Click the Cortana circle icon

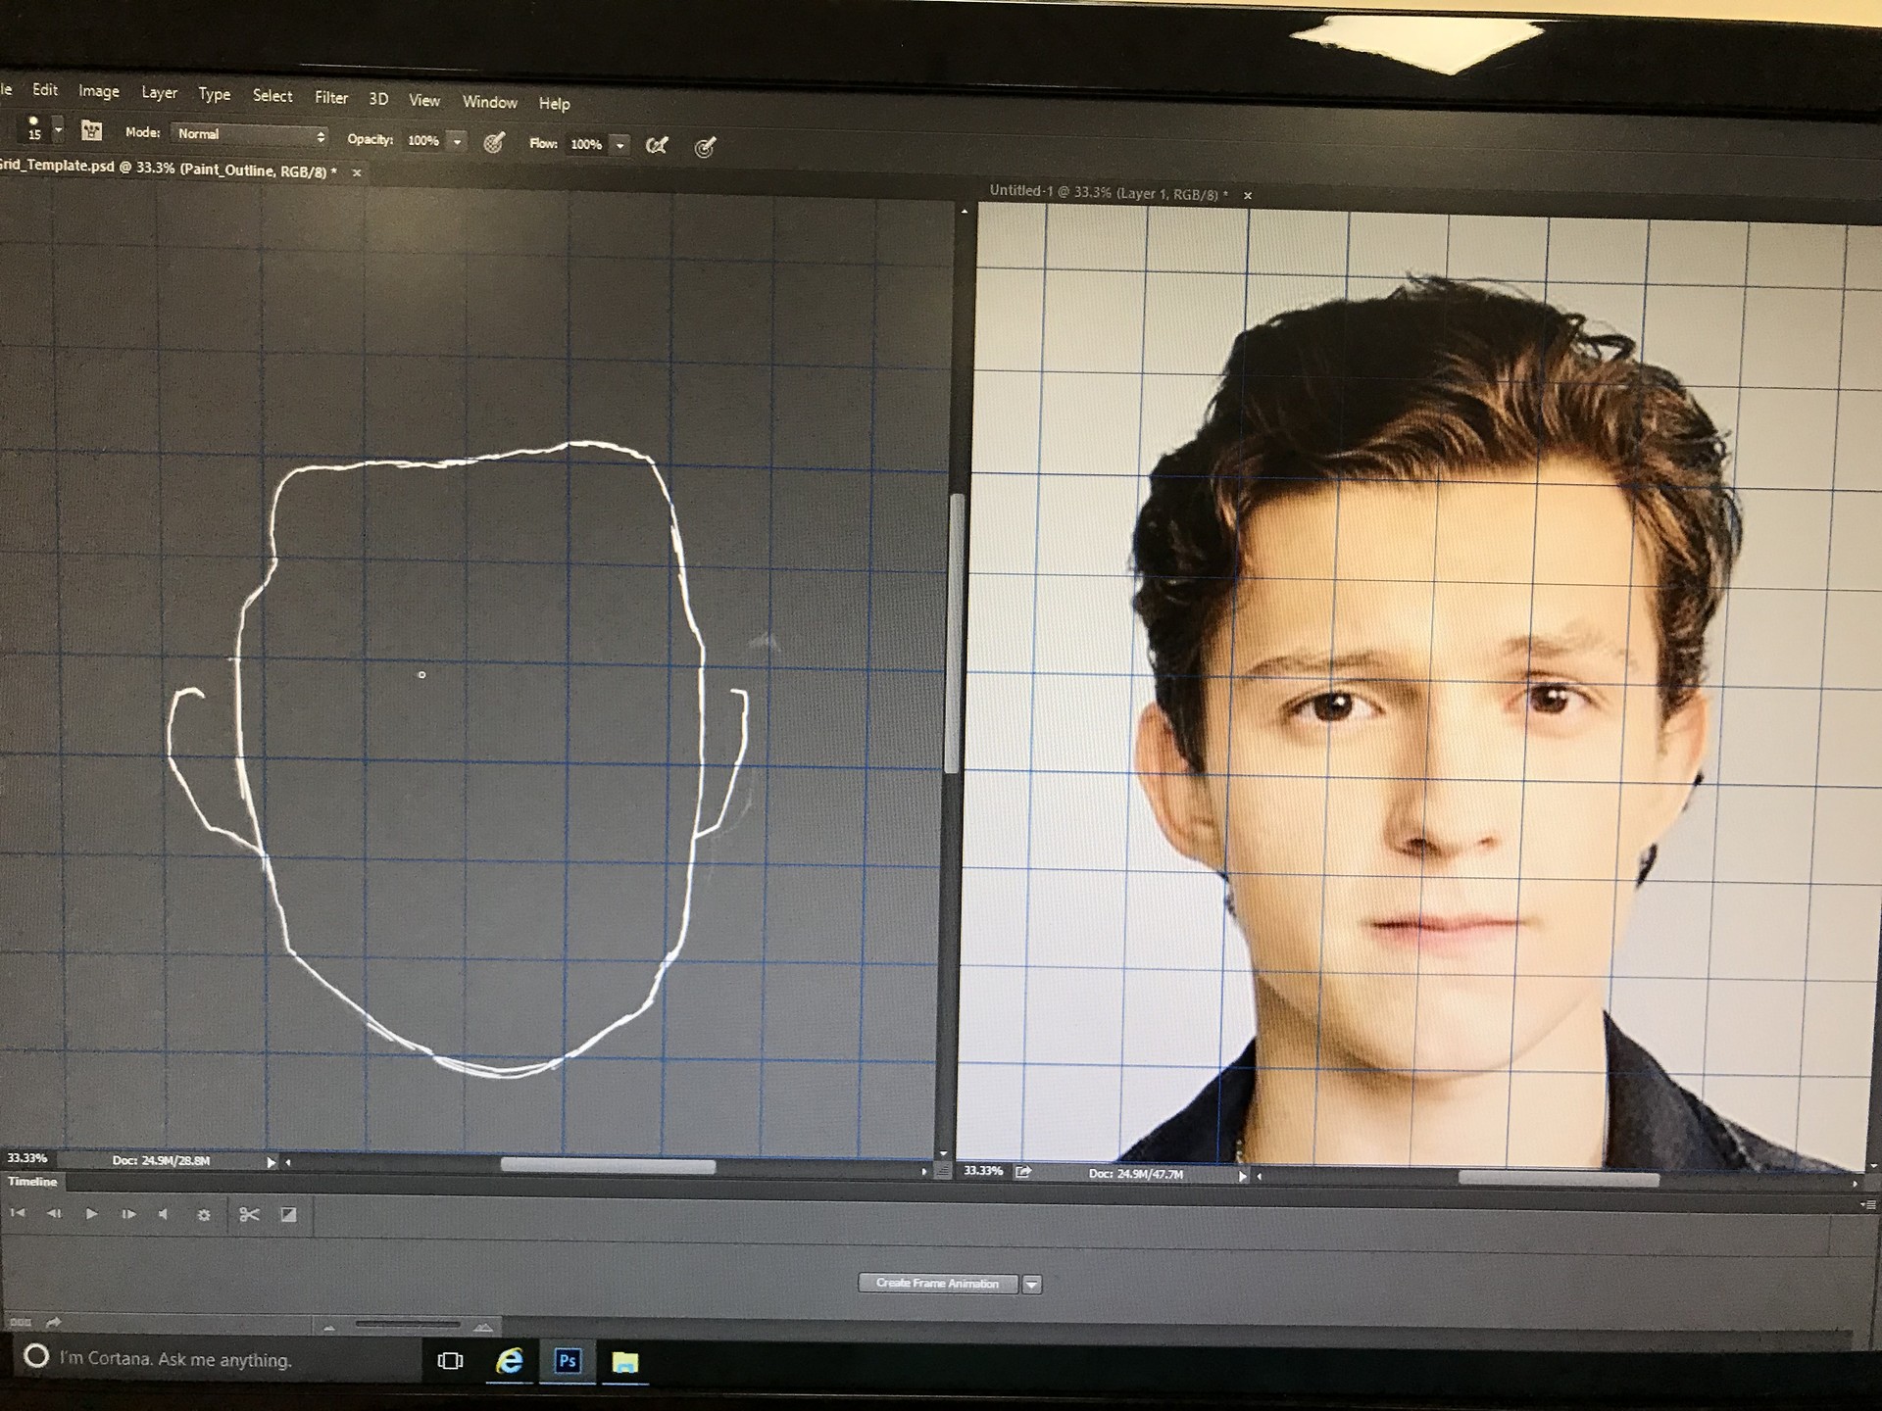[36, 1356]
